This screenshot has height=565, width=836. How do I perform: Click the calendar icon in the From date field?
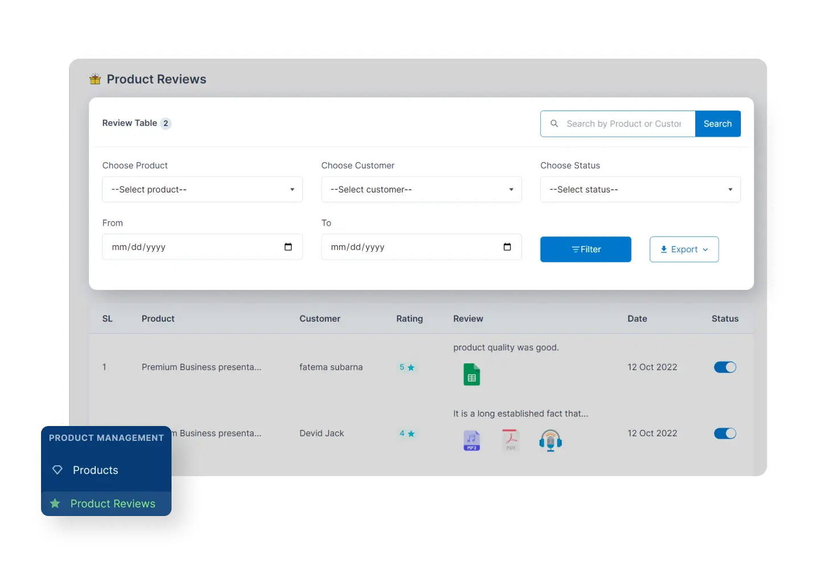pos(288,247)
